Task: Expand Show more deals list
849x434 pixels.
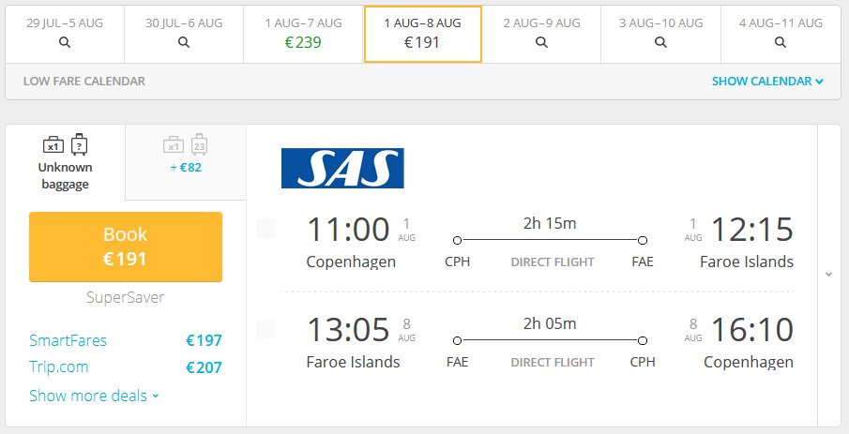Action: click(94, 396)
